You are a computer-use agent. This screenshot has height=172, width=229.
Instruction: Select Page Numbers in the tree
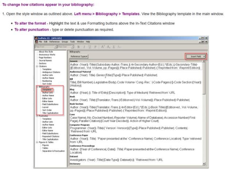click(45, 57)
